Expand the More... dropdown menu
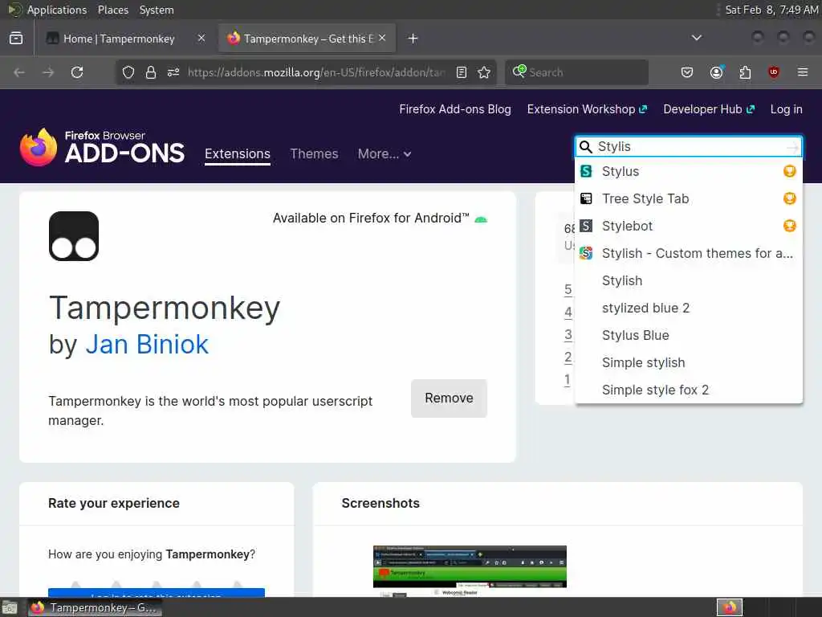This screenshot has width=822, height=617. (x=385, y=153)
